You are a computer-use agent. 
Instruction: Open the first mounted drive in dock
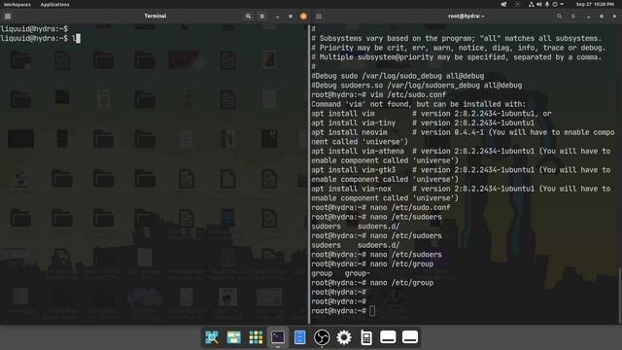click(x=388, y=337)
